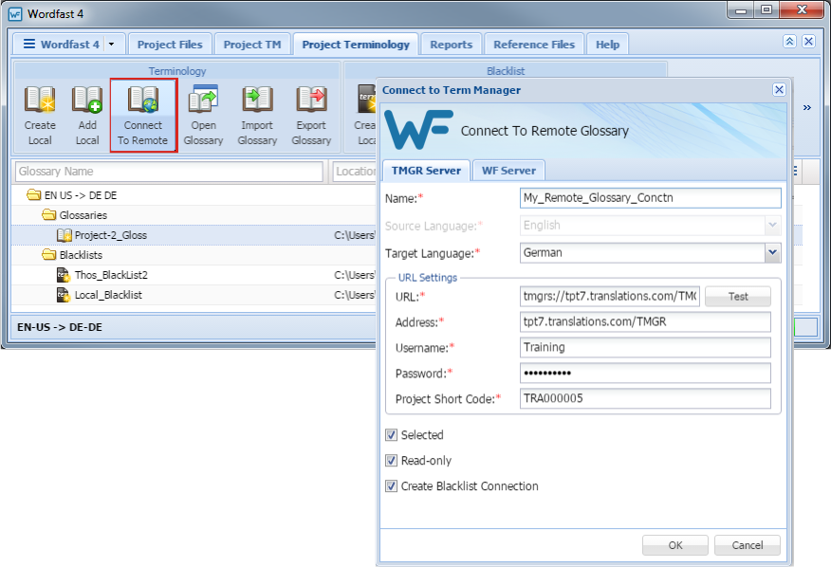Toggle the Read-only checkbox
The width and height of the screenshot is (831, 567).
click(391, 461)
